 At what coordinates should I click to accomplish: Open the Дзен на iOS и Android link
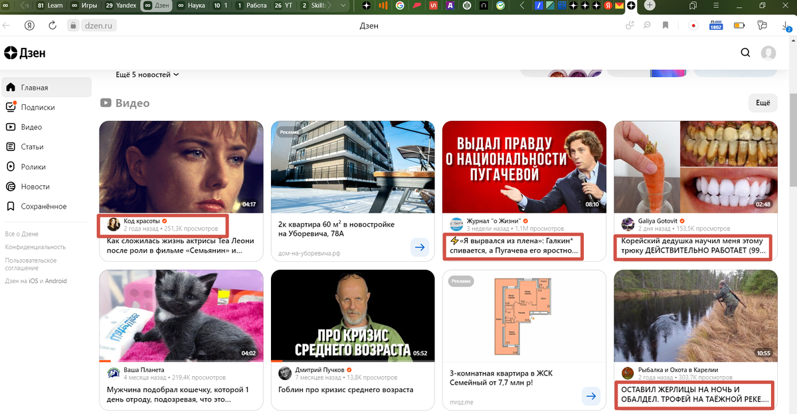click(36, 281)
